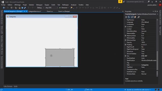The width and height of the screenshot is (162, 91).
Task: Click the Redo arrow icon
Action: click(33, 8)
